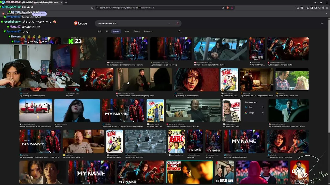Click the Brave logo on the search page
330x185 pixels.
[81, 23]
